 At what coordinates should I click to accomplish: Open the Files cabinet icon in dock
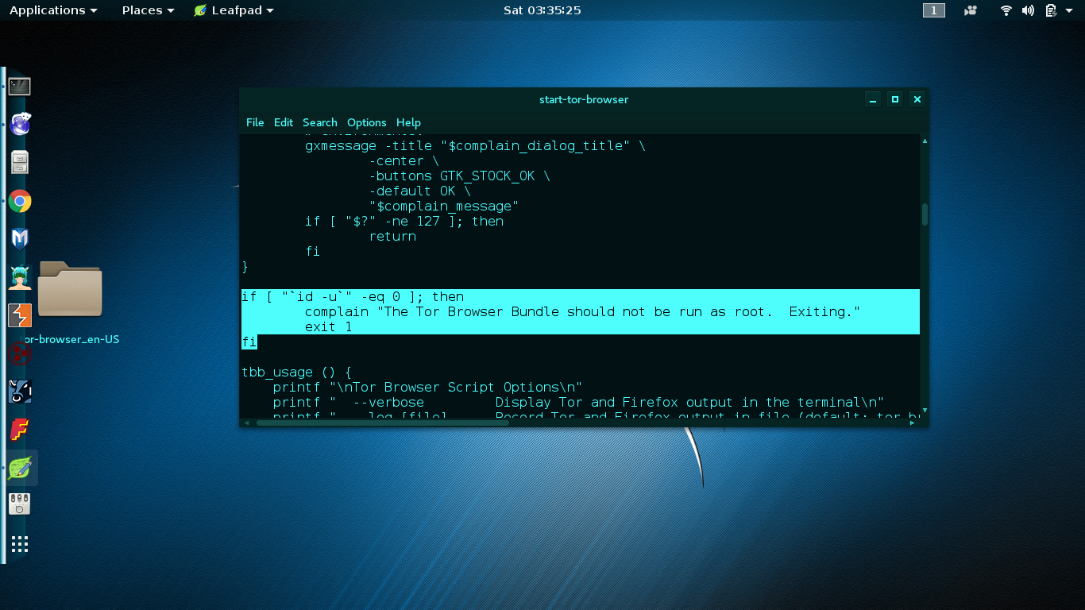click(x=20, y=162)
